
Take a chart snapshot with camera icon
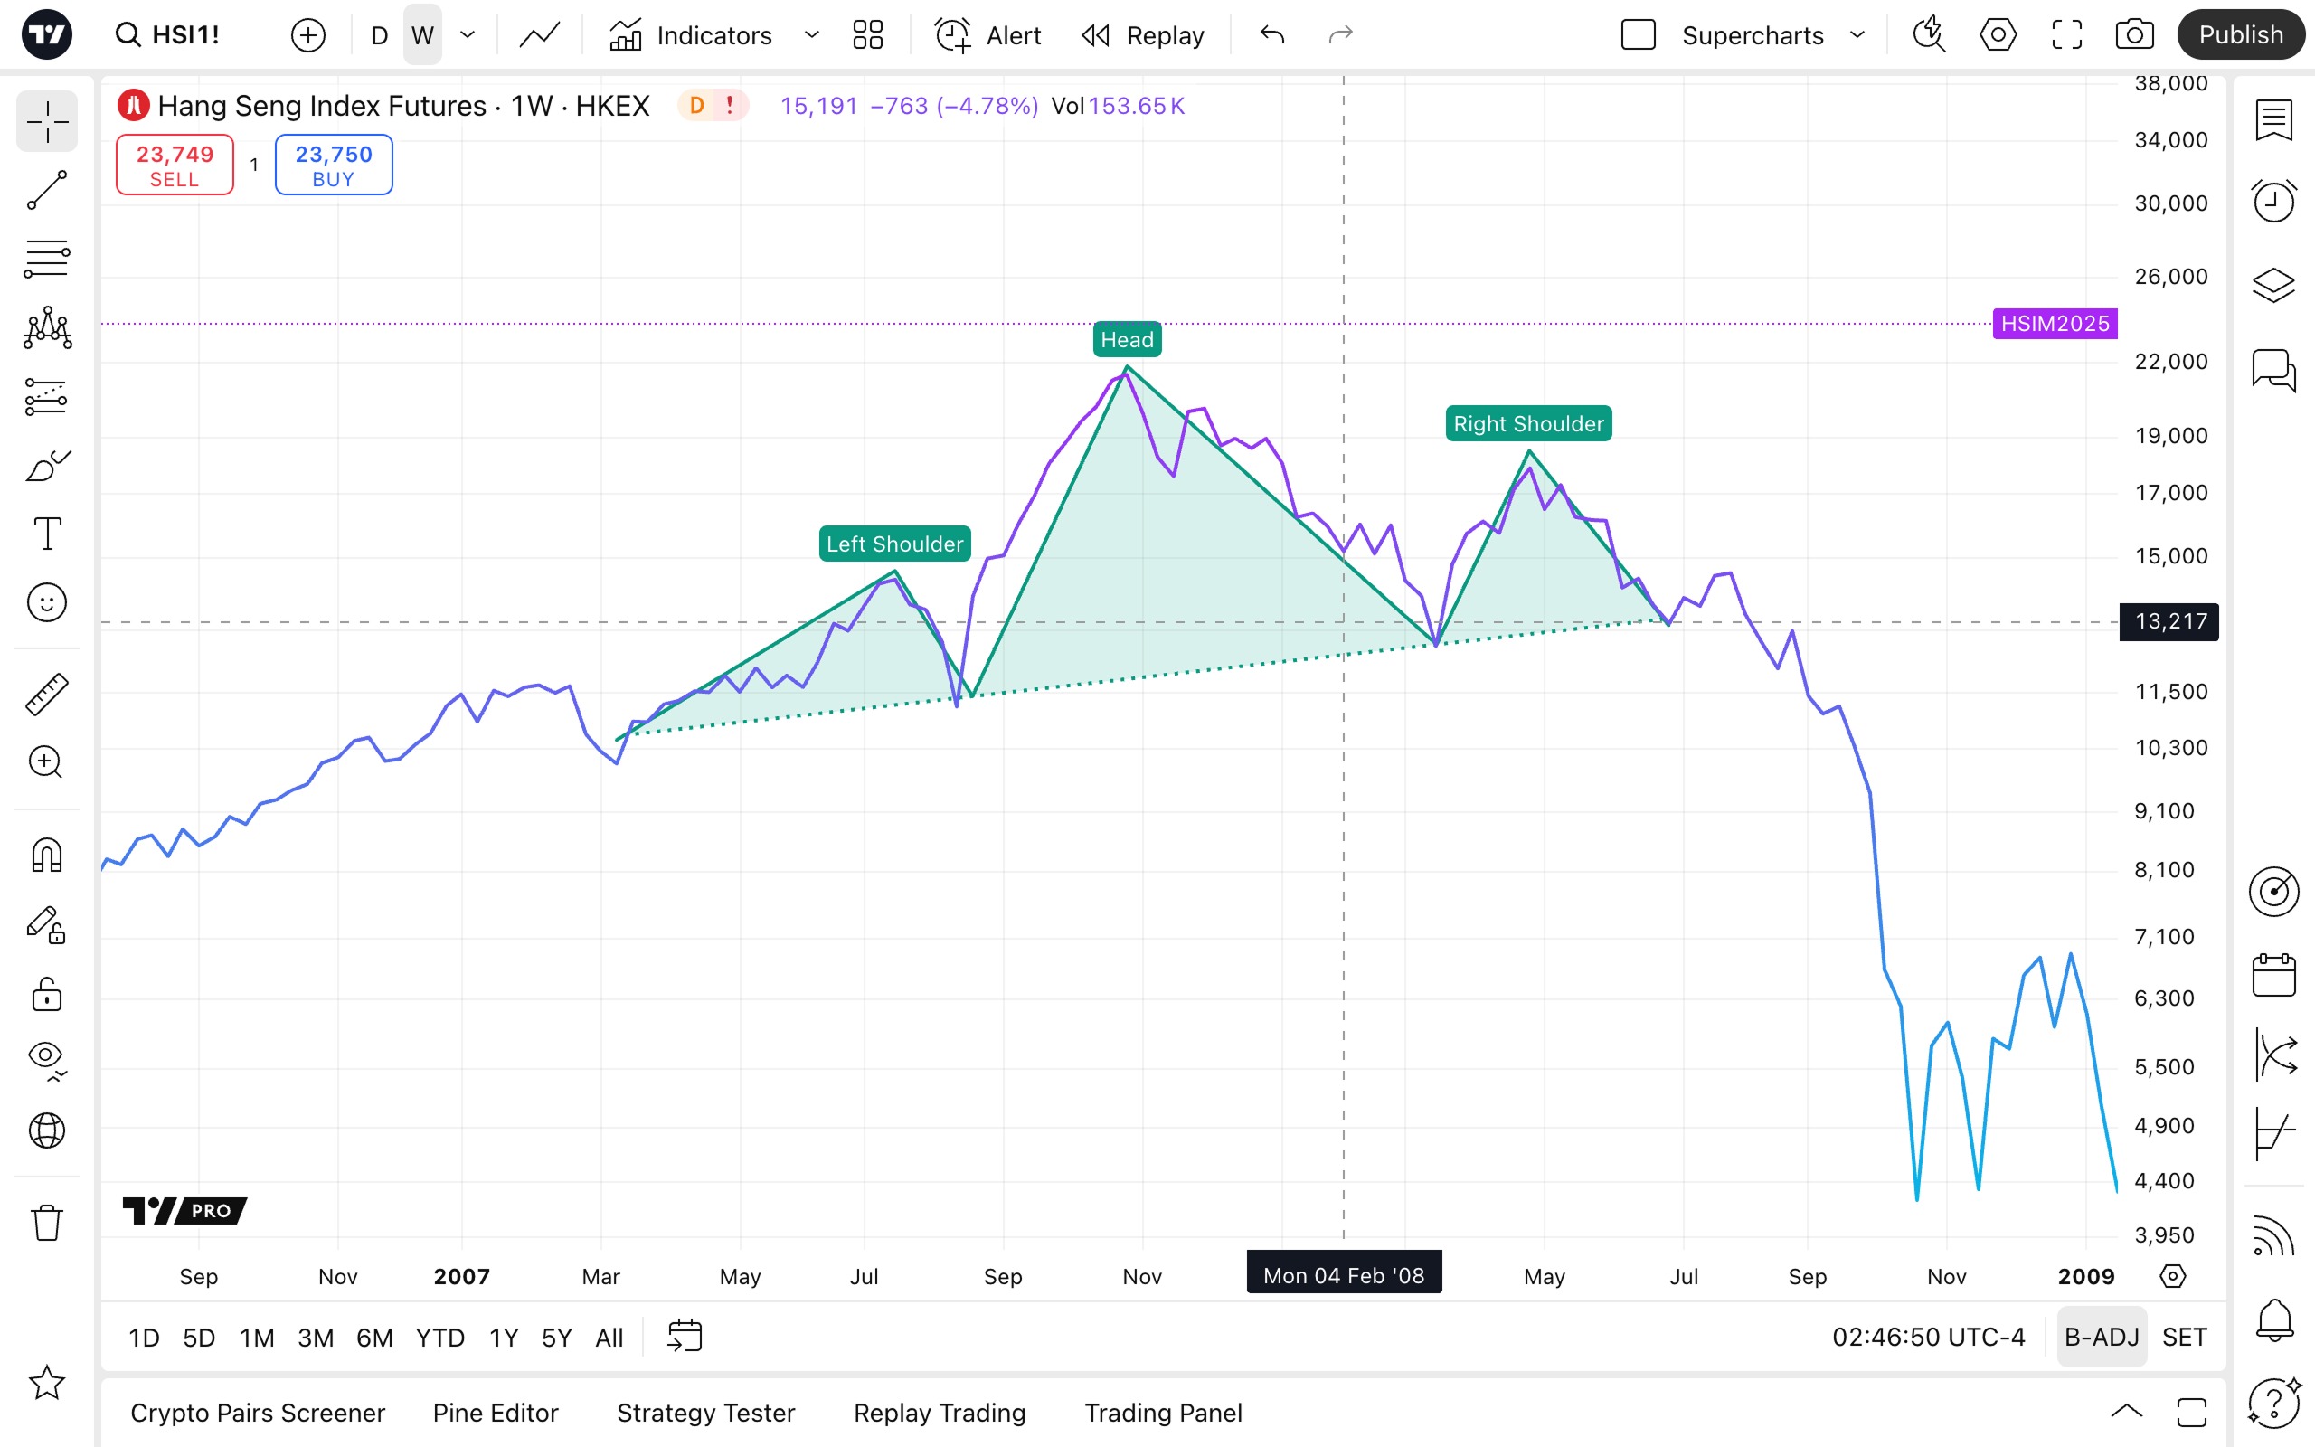click(x=2134, y=35)
